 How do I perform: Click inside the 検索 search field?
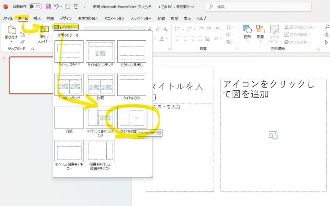tap(258, 6)
